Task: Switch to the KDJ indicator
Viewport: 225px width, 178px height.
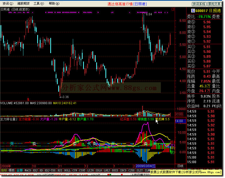Action: click(x=35, y=170)
